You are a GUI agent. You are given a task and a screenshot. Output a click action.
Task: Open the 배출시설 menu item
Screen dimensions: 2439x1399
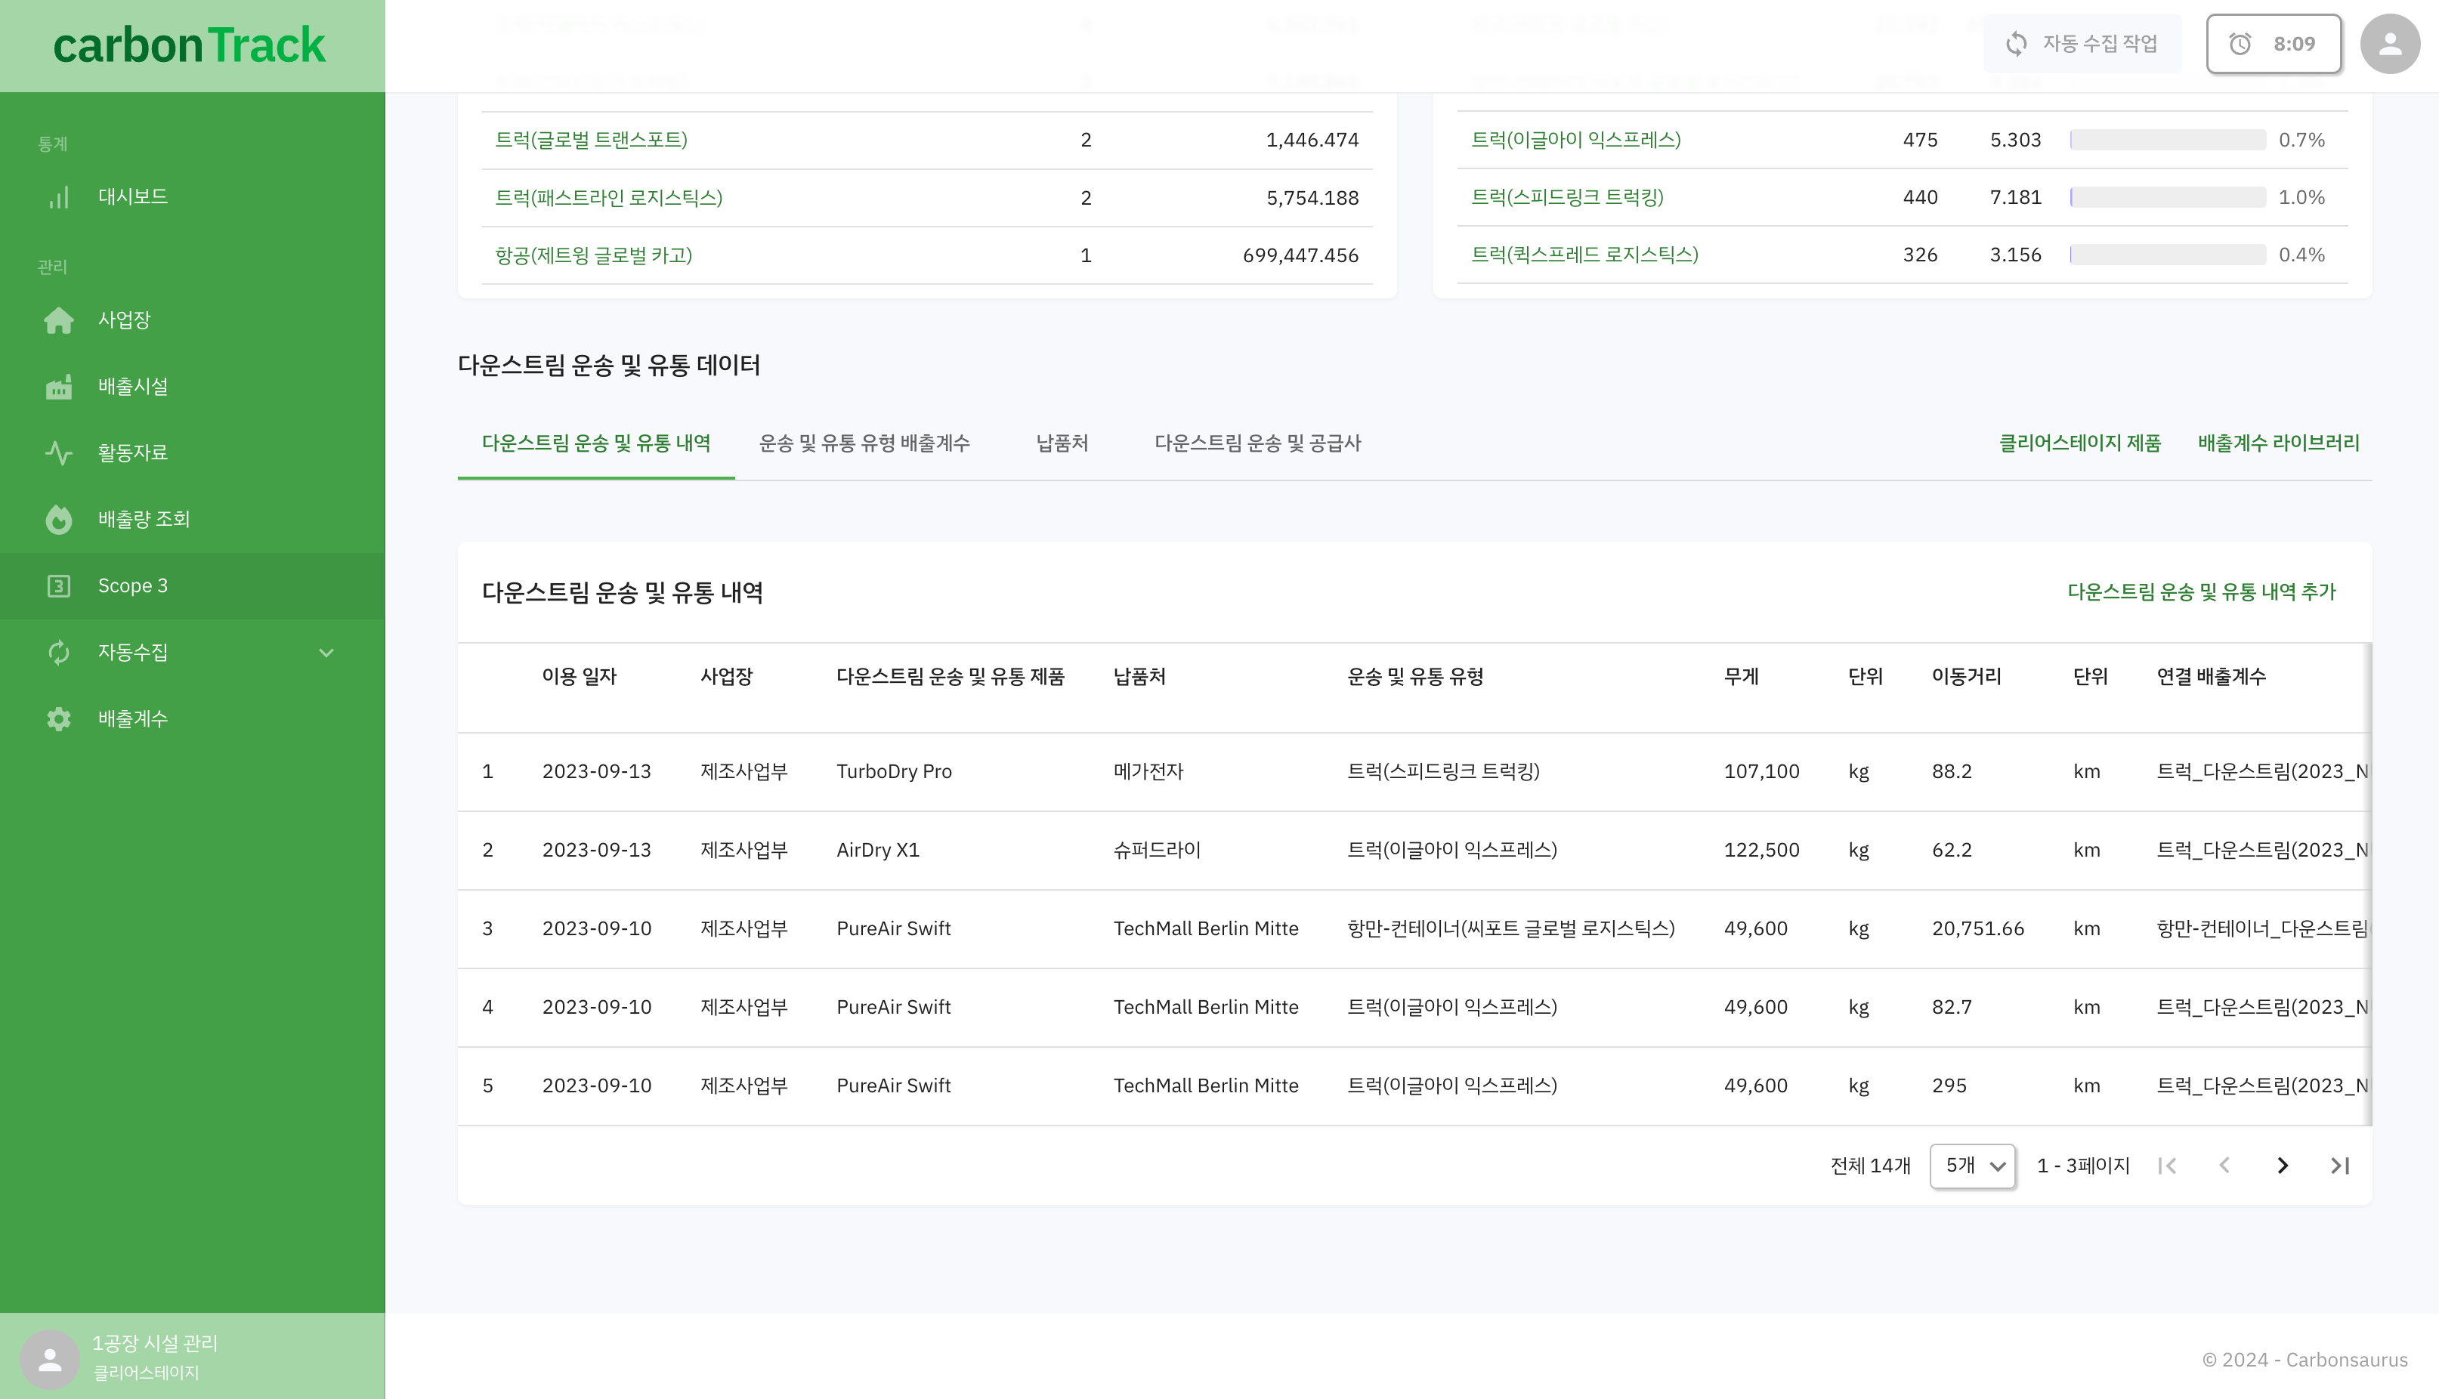[x=192, y=386]
